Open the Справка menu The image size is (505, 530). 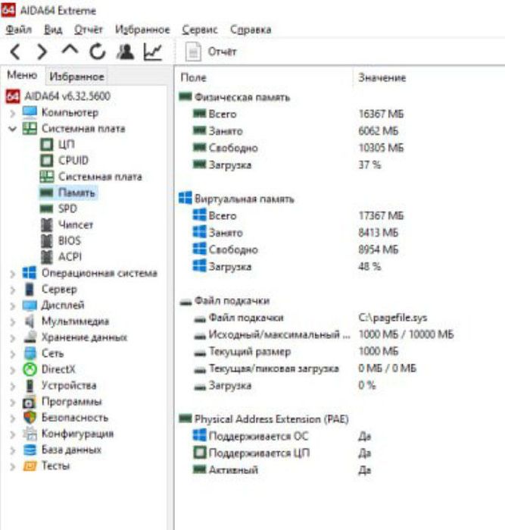[251, 30]
